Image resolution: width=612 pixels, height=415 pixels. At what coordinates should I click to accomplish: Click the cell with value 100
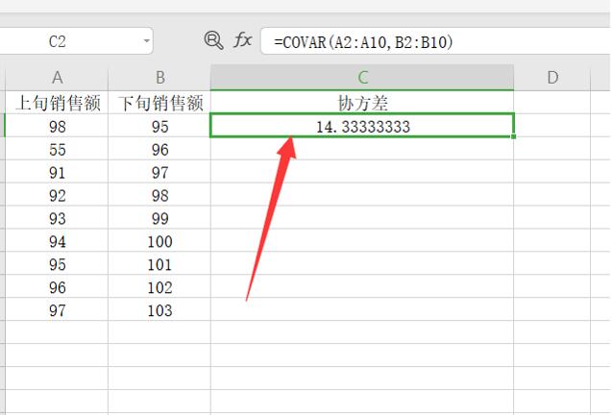(159, 241)
